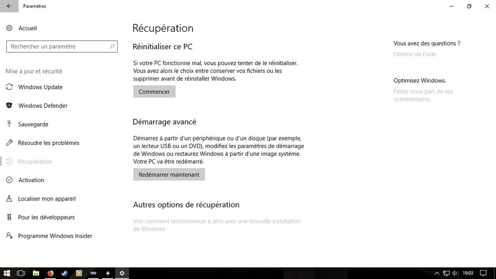Click the Optimisez Windows. text
Image resolution: width=496 pixels, height=279 pixels.
pyautogui.click(x=420, y=80)
